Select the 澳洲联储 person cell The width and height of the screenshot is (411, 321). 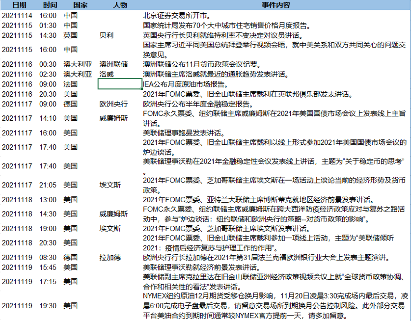coord(113,64)
